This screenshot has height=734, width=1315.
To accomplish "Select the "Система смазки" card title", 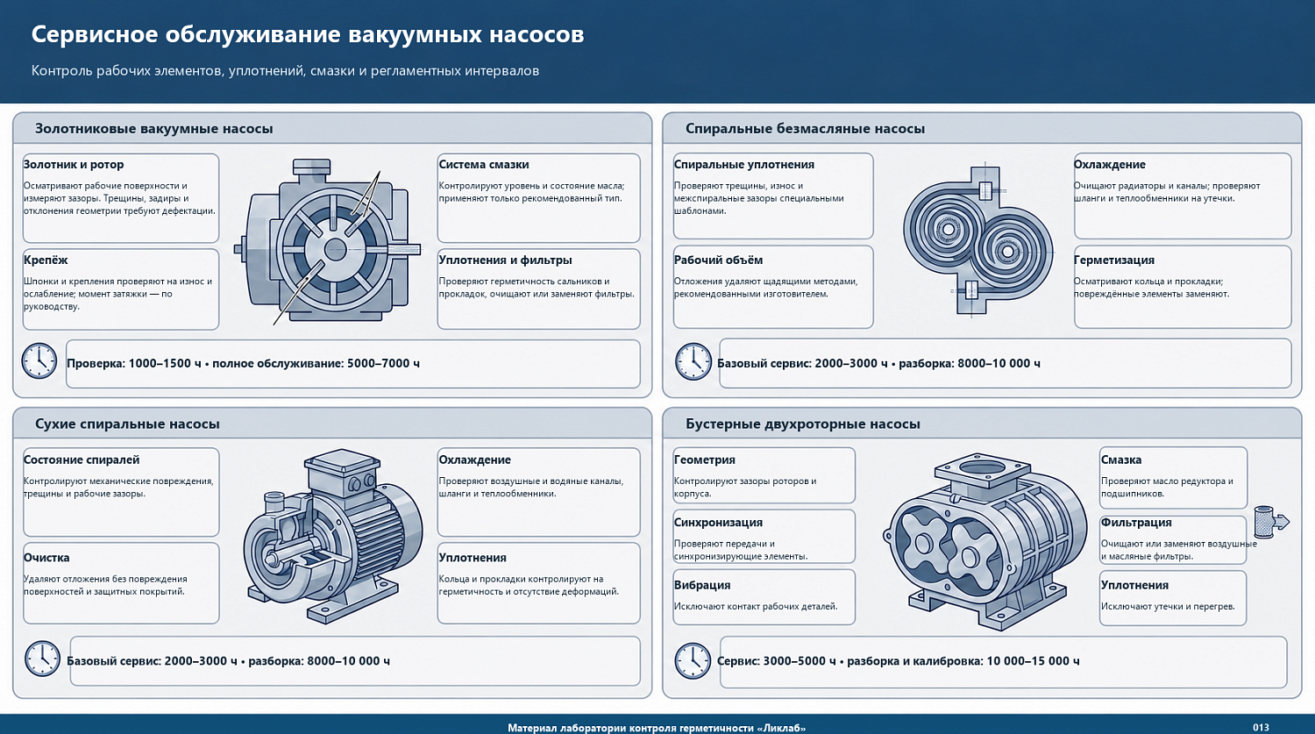I will click(484, 164).
